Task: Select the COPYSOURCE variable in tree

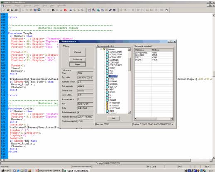Action: coord(116,65)
